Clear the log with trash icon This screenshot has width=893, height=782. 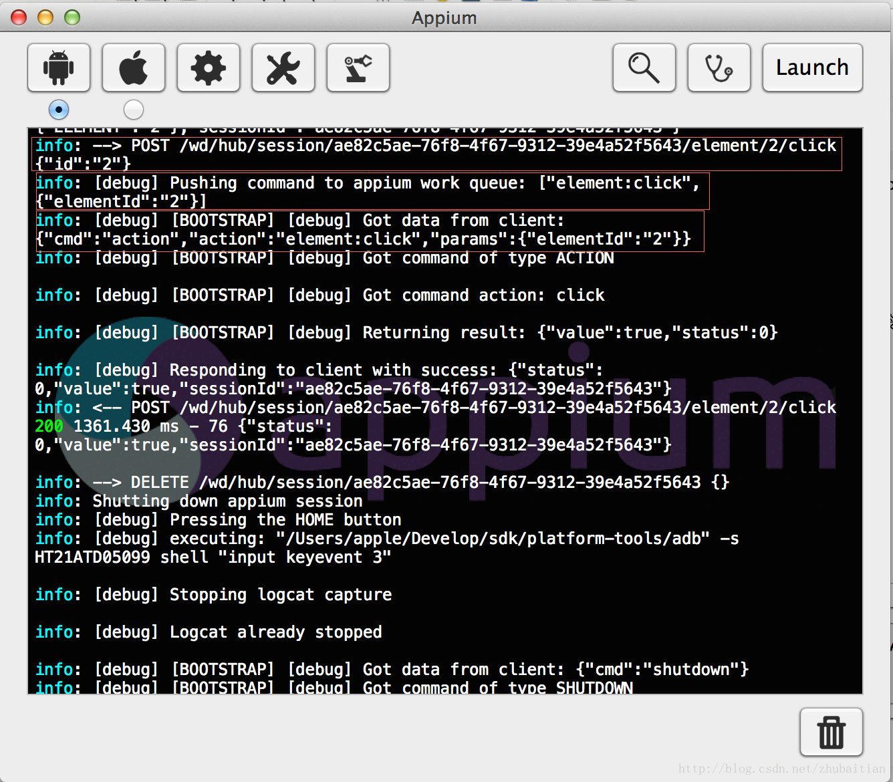832,732
